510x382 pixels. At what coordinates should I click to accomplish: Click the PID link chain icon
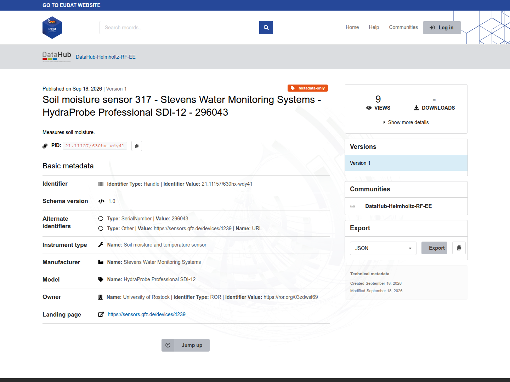(x=45, y=146)
